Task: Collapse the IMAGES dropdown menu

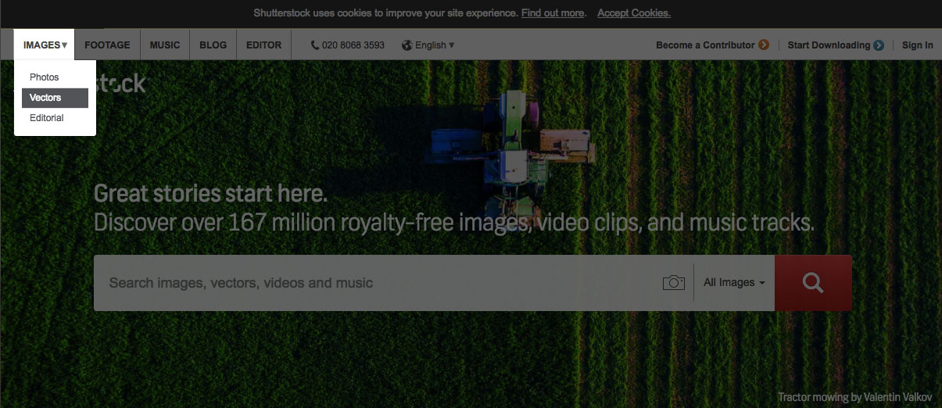Action: pyautogui.click(x=45, y=45)
